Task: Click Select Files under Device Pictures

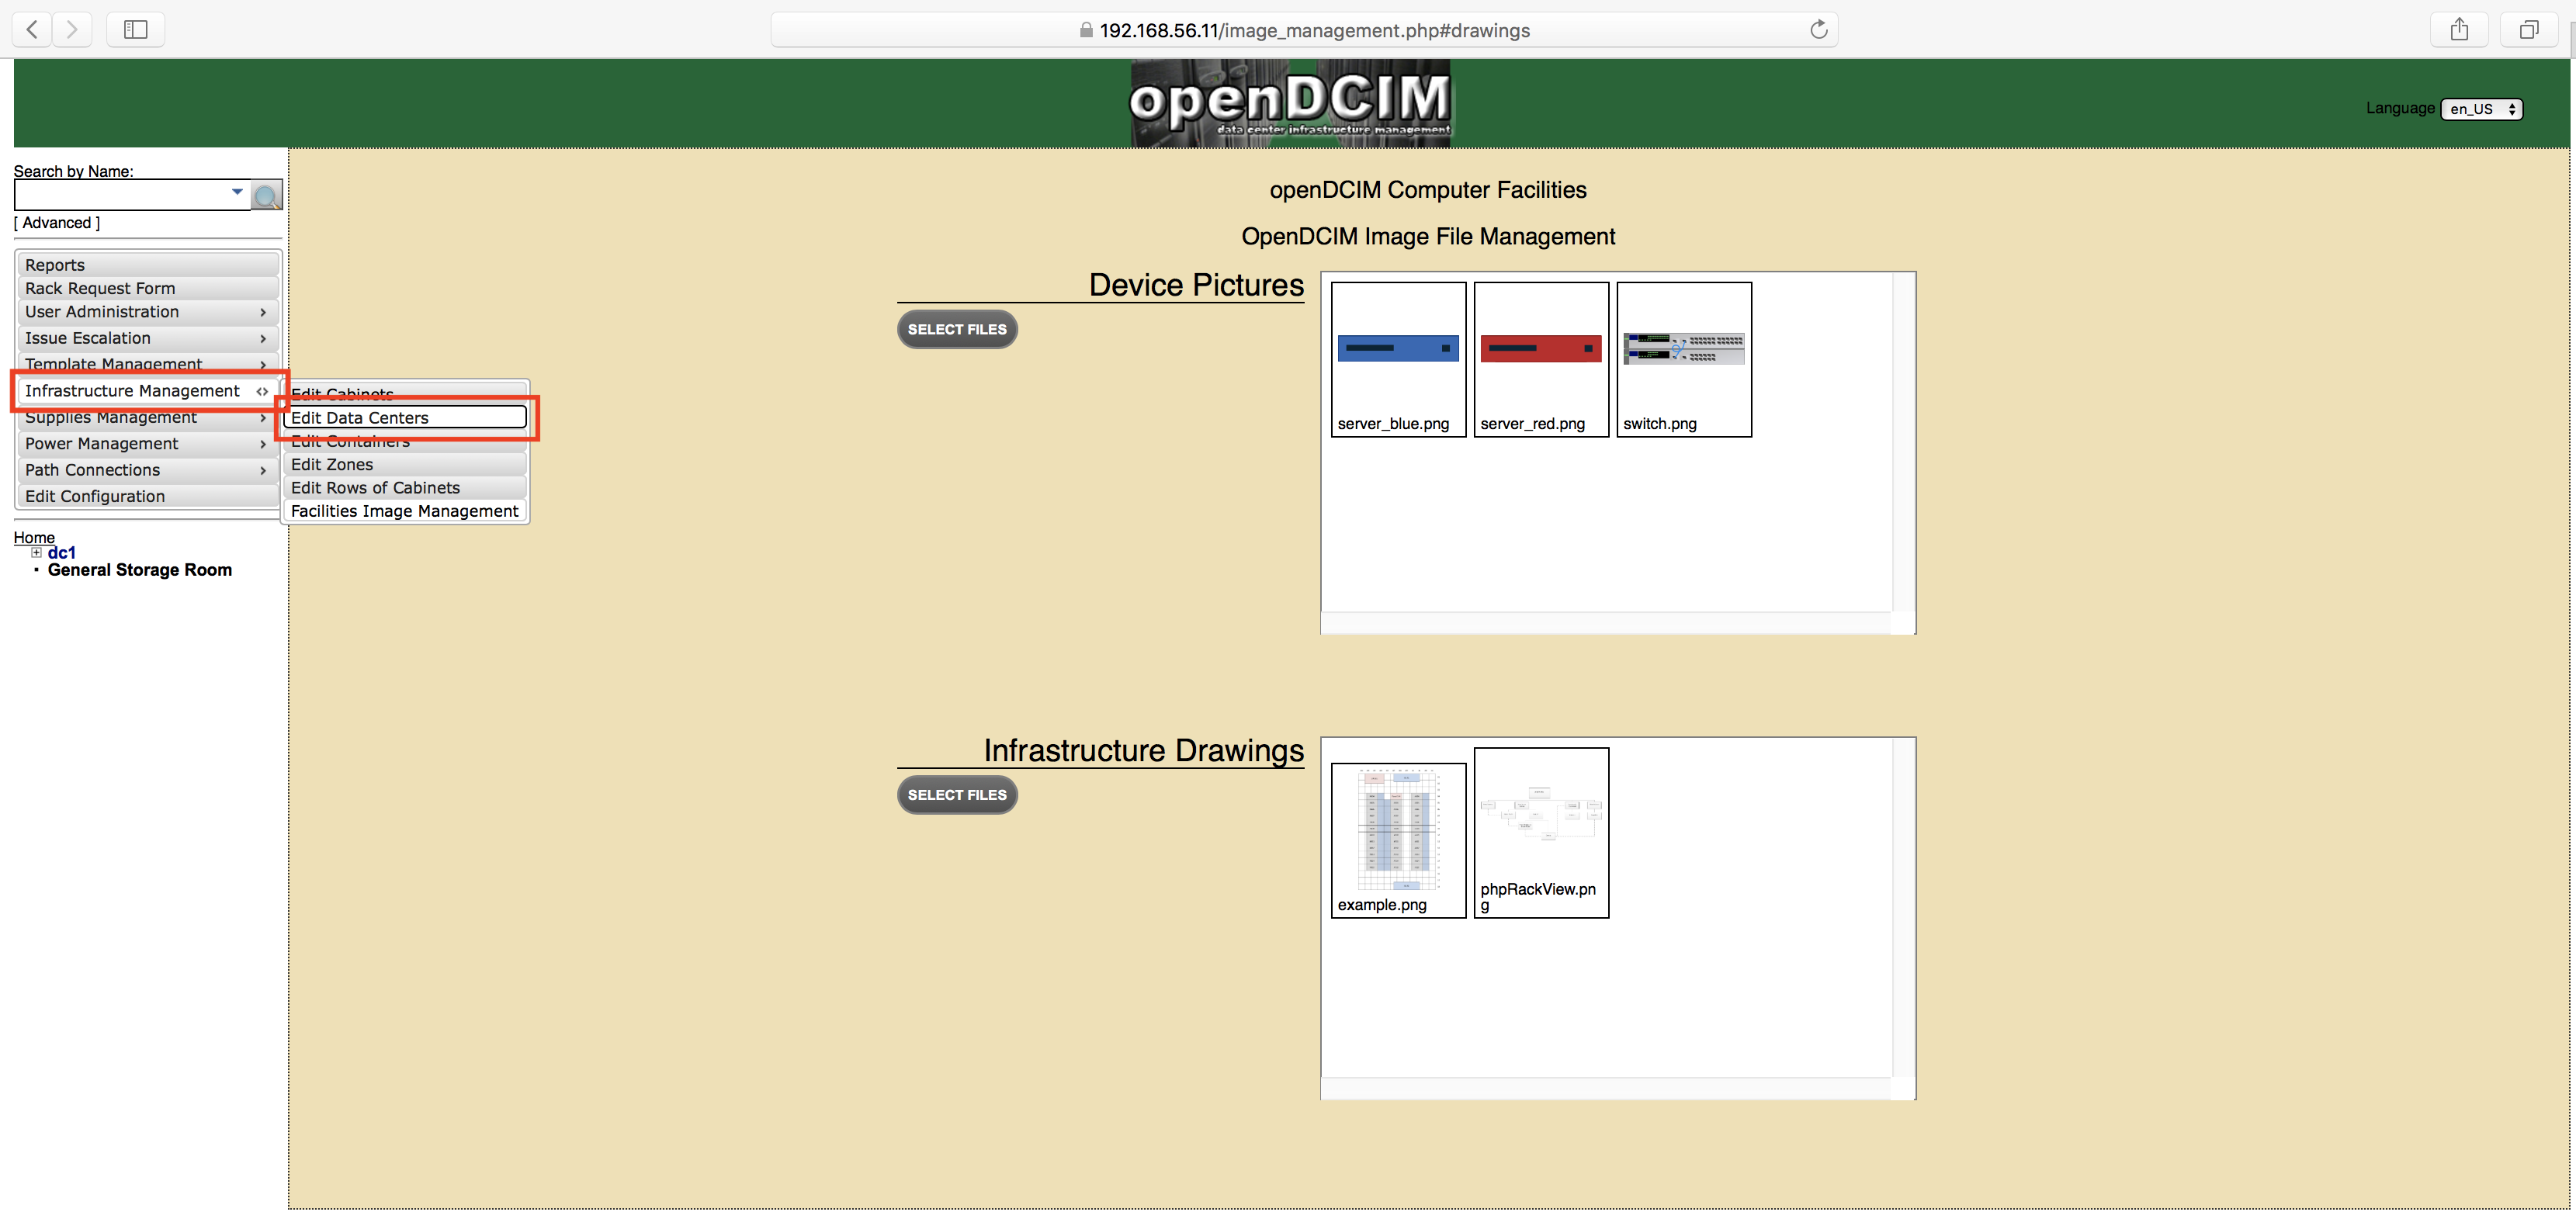Action: [957, 330]
